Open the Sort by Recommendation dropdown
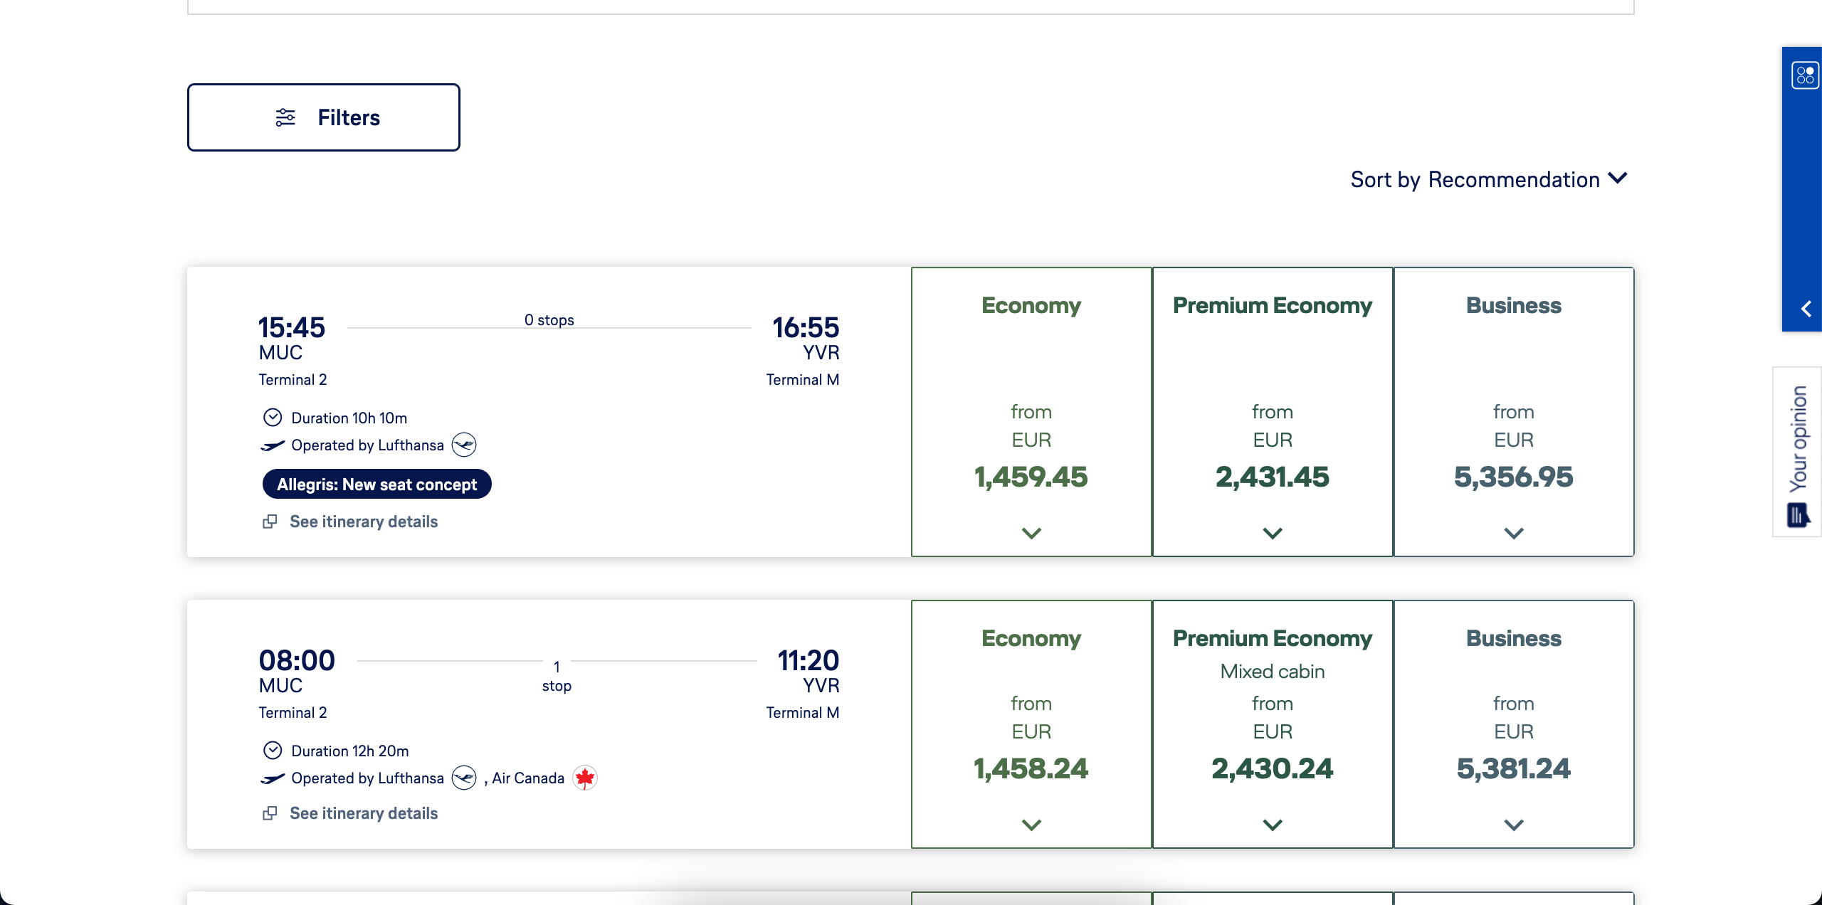This screenshot has width=1822, height=905. pos(1488,179)
